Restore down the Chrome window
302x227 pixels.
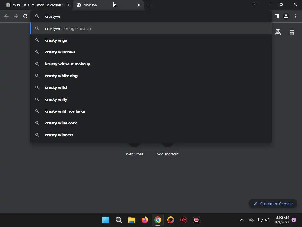(282, 4)
